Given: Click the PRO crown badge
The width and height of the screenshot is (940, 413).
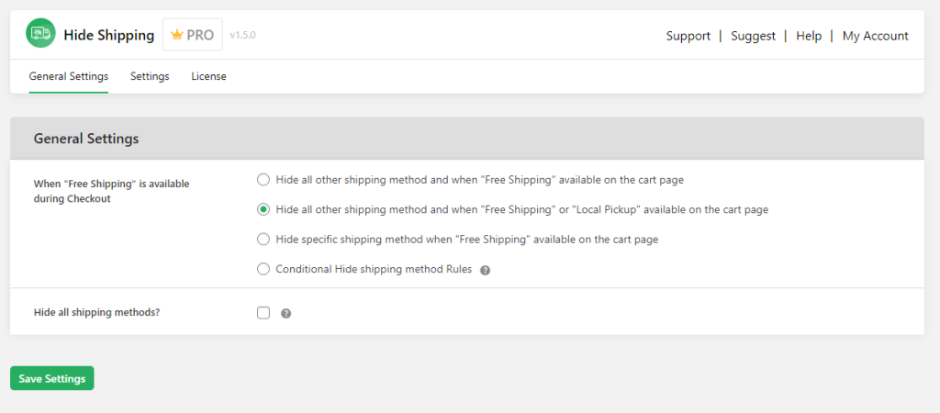Looking at the screenshot, I should click(193, 35).
